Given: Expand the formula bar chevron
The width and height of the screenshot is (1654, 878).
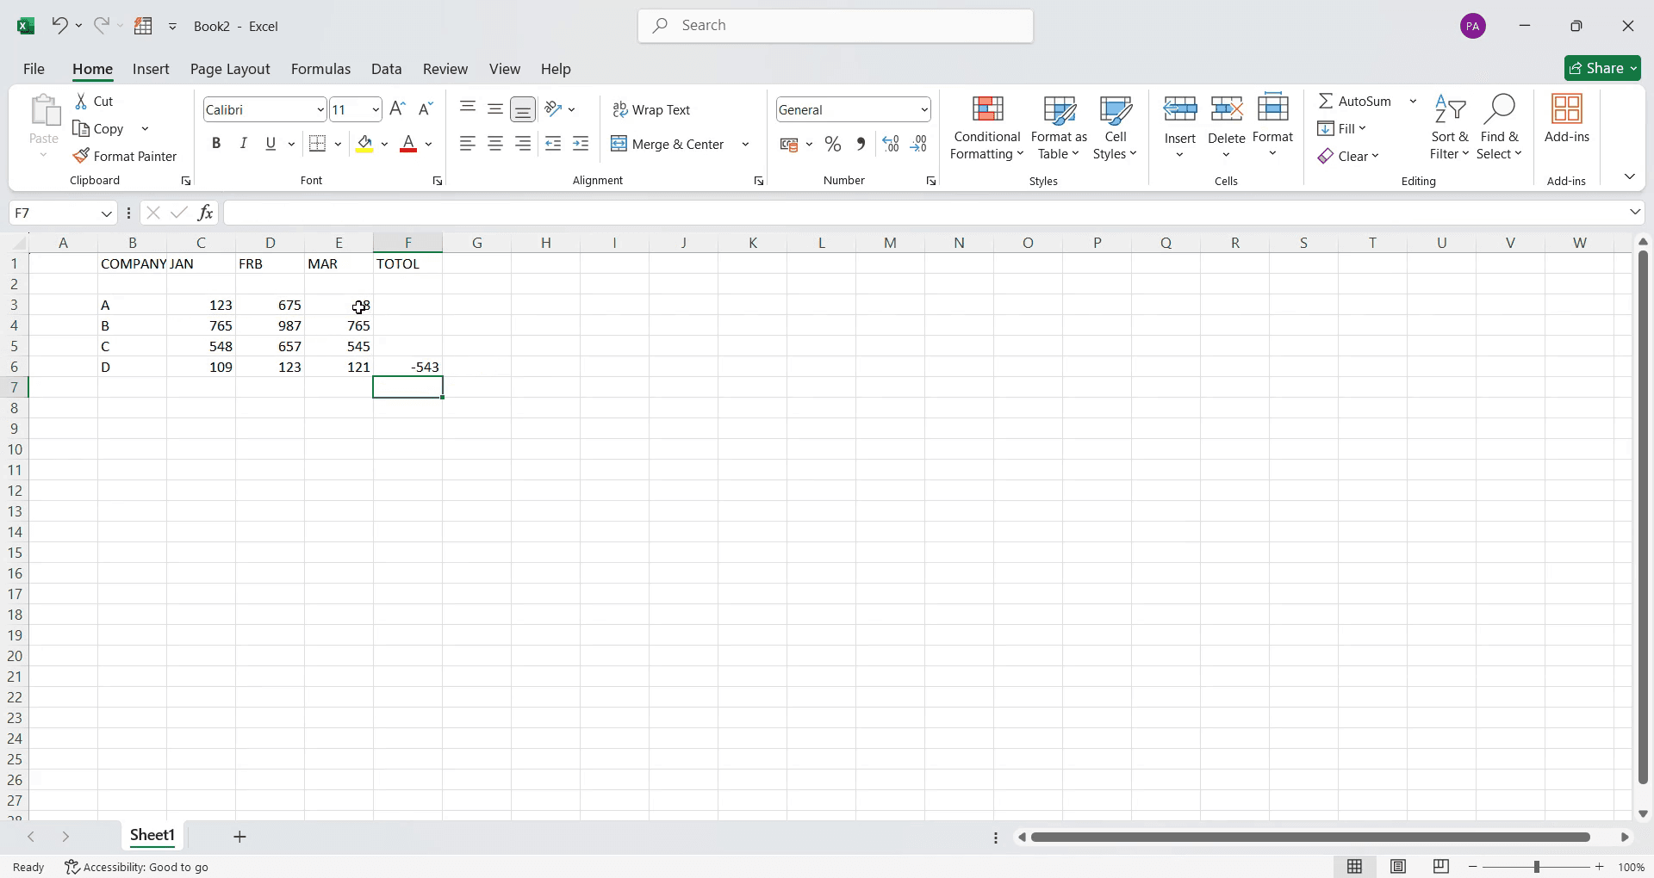Looking at the screenshot, I should pos(1635,212).
